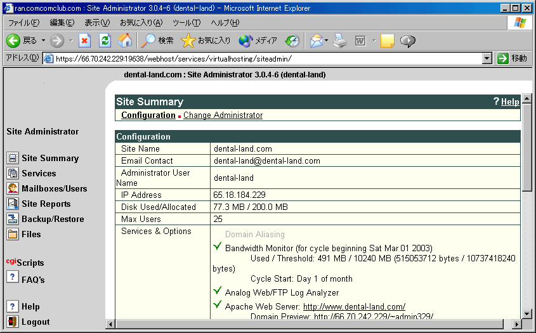Click the vertical scrollbar down arrow
The width and height of the screenshot is (536, 333).
(527, 314)
